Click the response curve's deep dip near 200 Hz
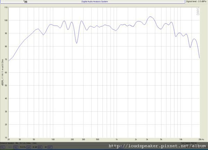Viewport: 208px width, 150px height. point(77,43)
